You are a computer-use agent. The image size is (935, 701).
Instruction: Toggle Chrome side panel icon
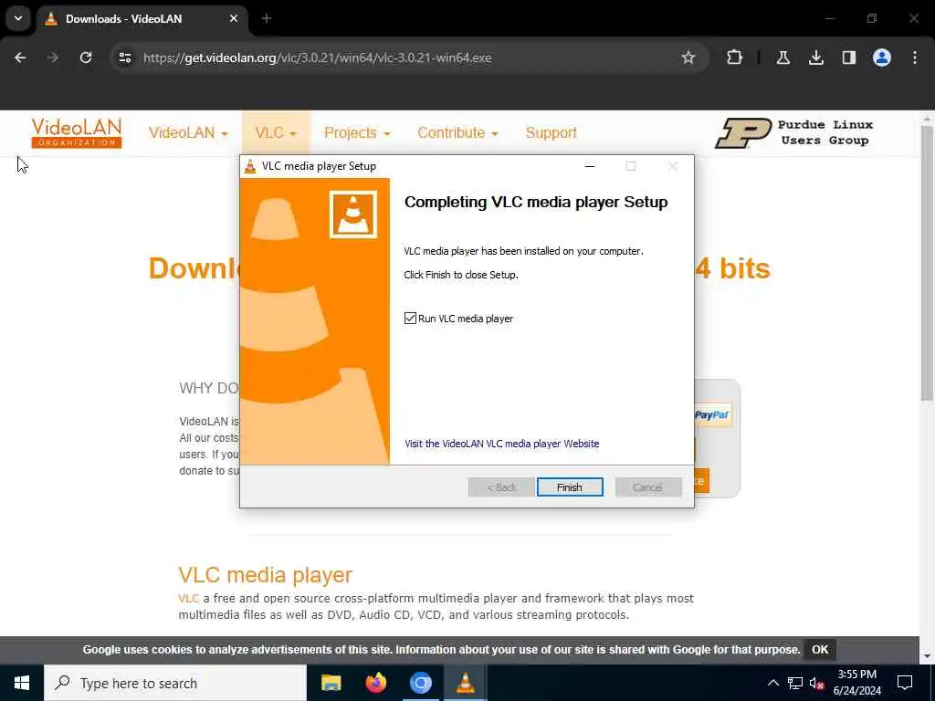[x=848, y=58]
